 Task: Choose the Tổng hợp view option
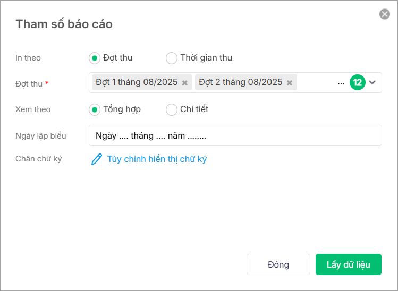(95, 109)
